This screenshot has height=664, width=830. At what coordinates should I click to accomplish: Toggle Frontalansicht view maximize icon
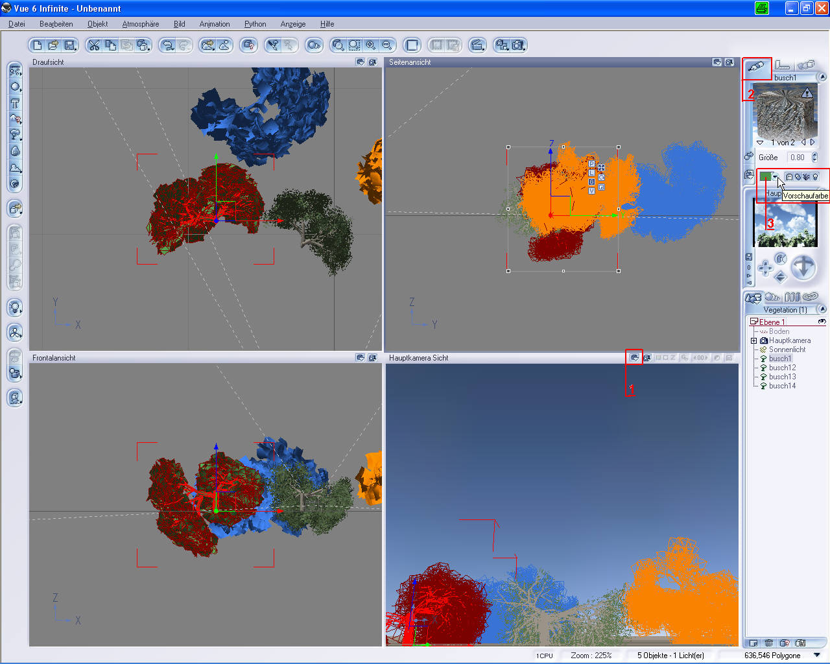point(373,357)
